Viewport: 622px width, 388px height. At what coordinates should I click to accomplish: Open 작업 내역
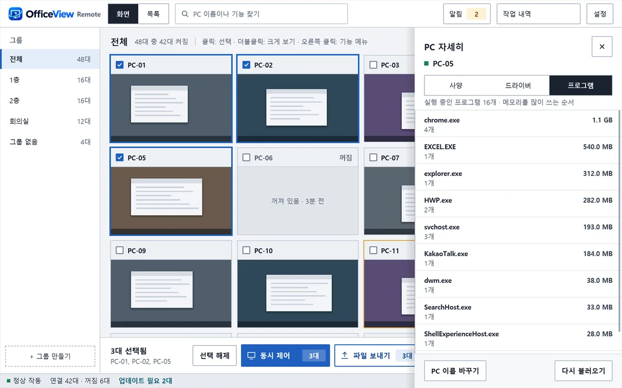[x=538, y=14]
